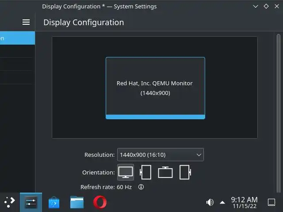The height and width of the screenshot is (212, 283).
Task: Click the System Settings taskbar icon
Action: click(31, 202)
